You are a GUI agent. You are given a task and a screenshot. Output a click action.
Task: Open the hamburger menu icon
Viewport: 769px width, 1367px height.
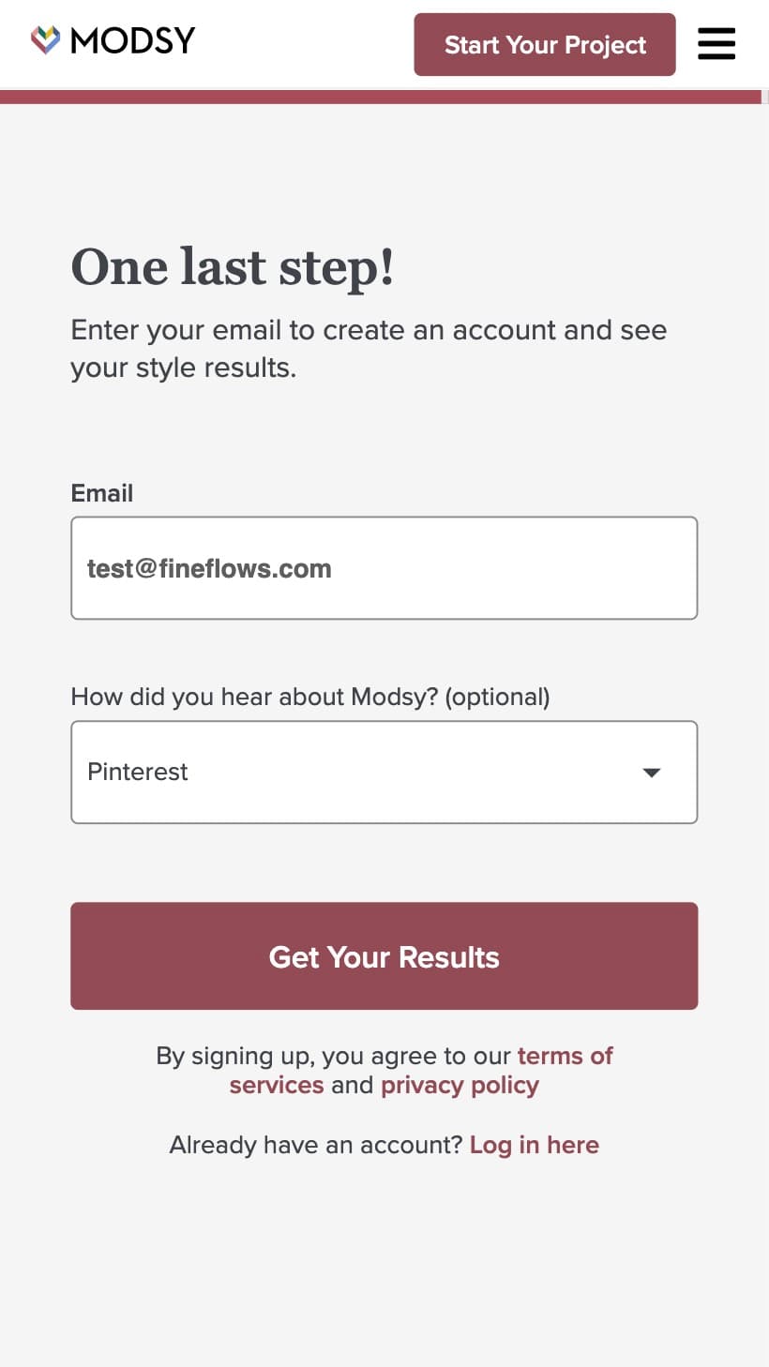coord(716,44)
